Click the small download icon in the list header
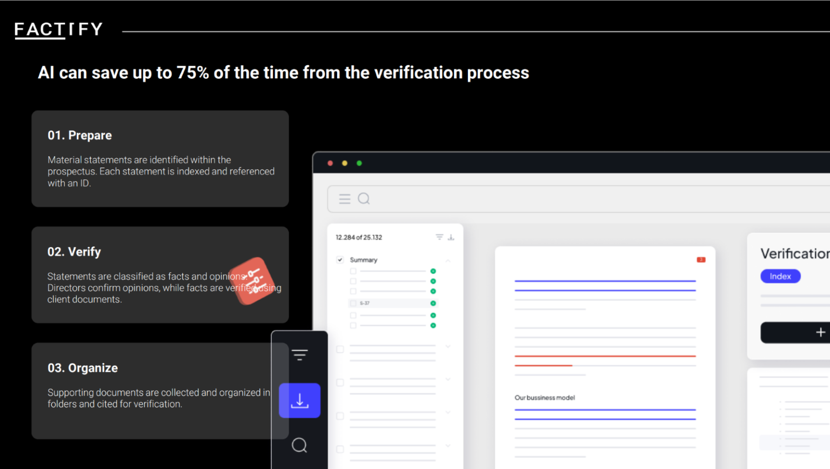Screen dimensions: 830x469 tap(451, 237)
